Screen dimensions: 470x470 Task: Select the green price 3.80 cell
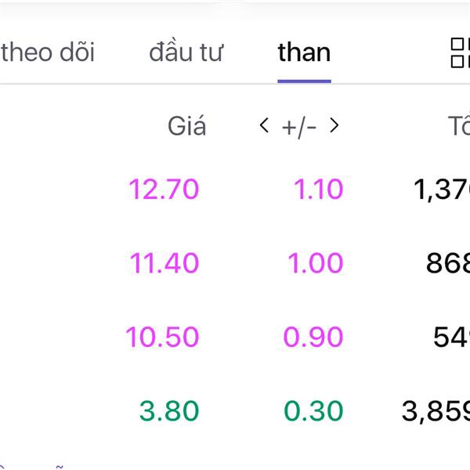tap(169, 410)
